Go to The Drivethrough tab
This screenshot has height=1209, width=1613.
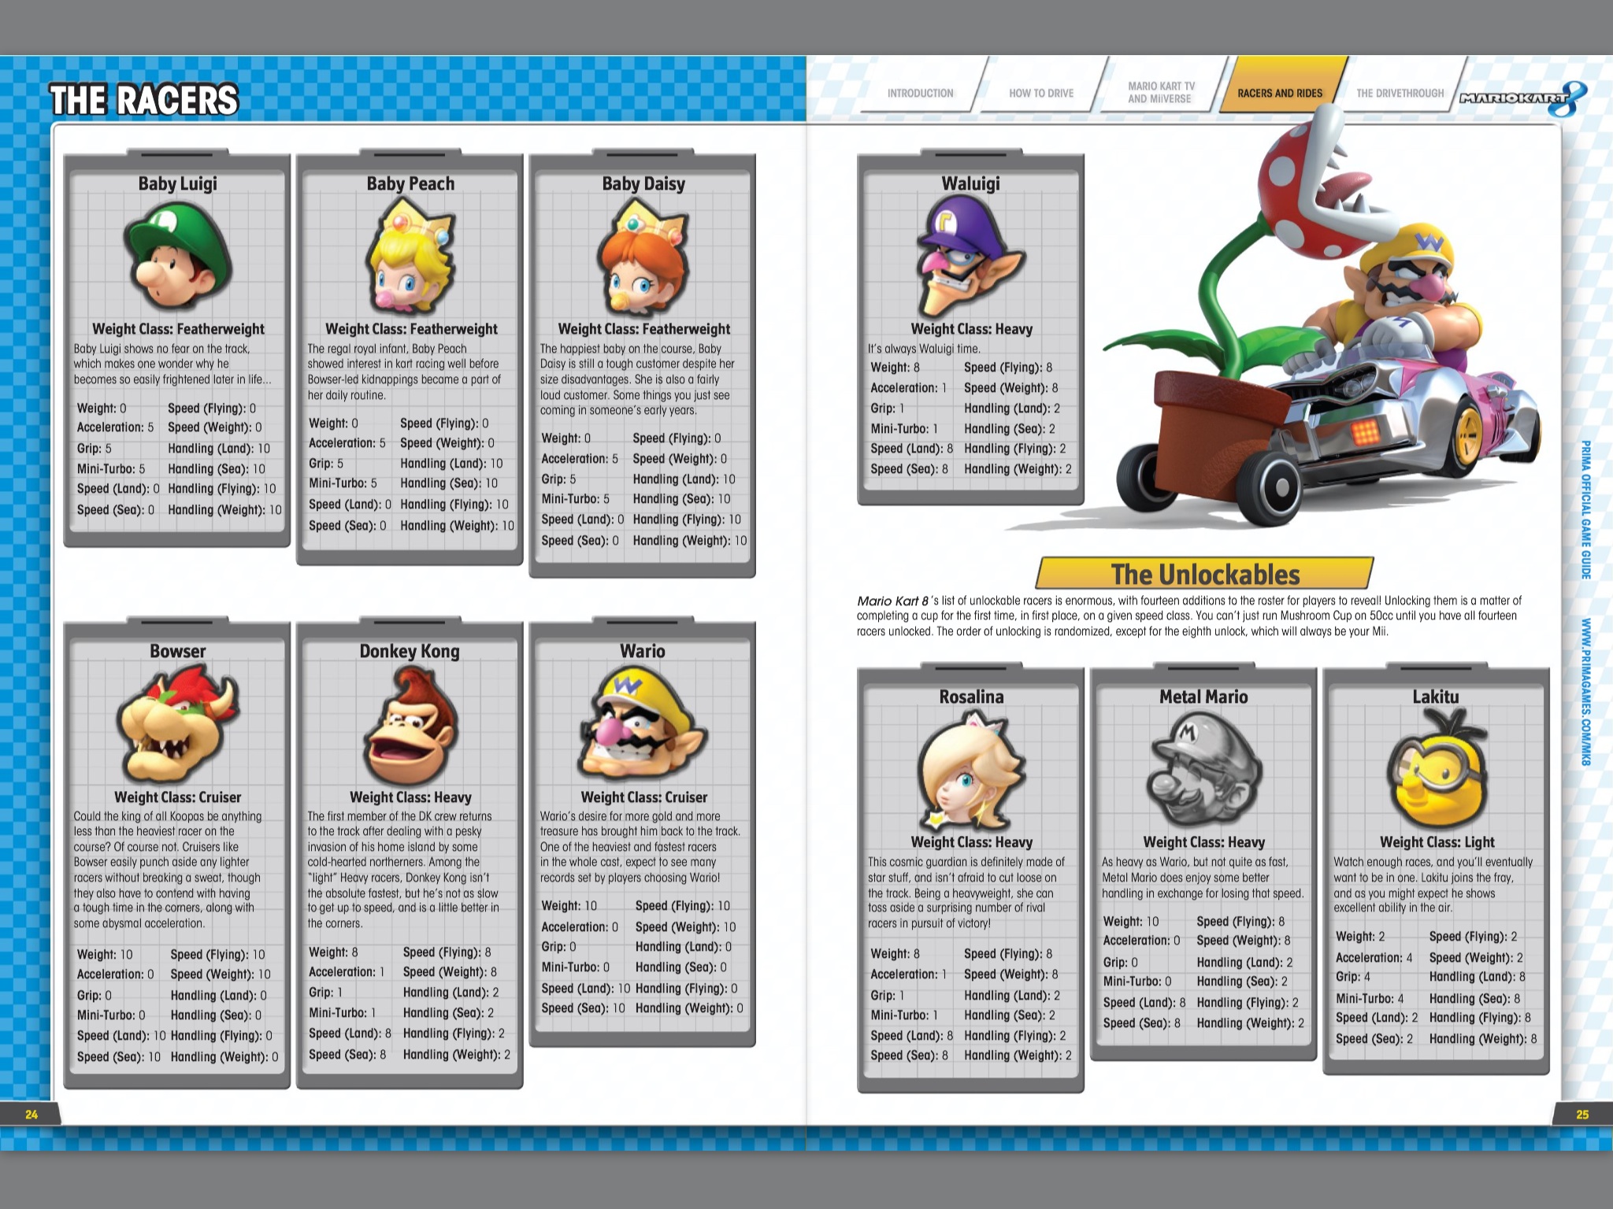1400,93
